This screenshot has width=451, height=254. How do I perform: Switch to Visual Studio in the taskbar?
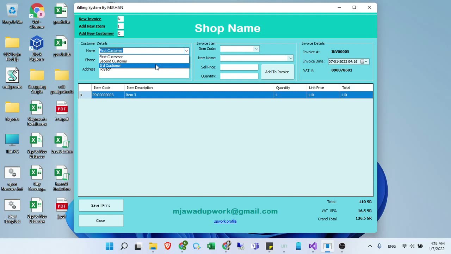pos(313,246)
